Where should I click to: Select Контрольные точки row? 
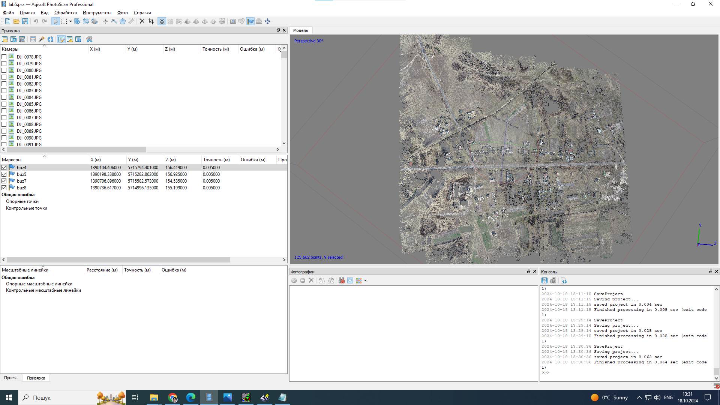pos(26,208)
